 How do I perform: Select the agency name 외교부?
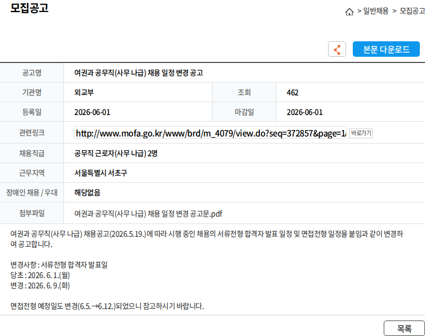click(x=84, y=92)
